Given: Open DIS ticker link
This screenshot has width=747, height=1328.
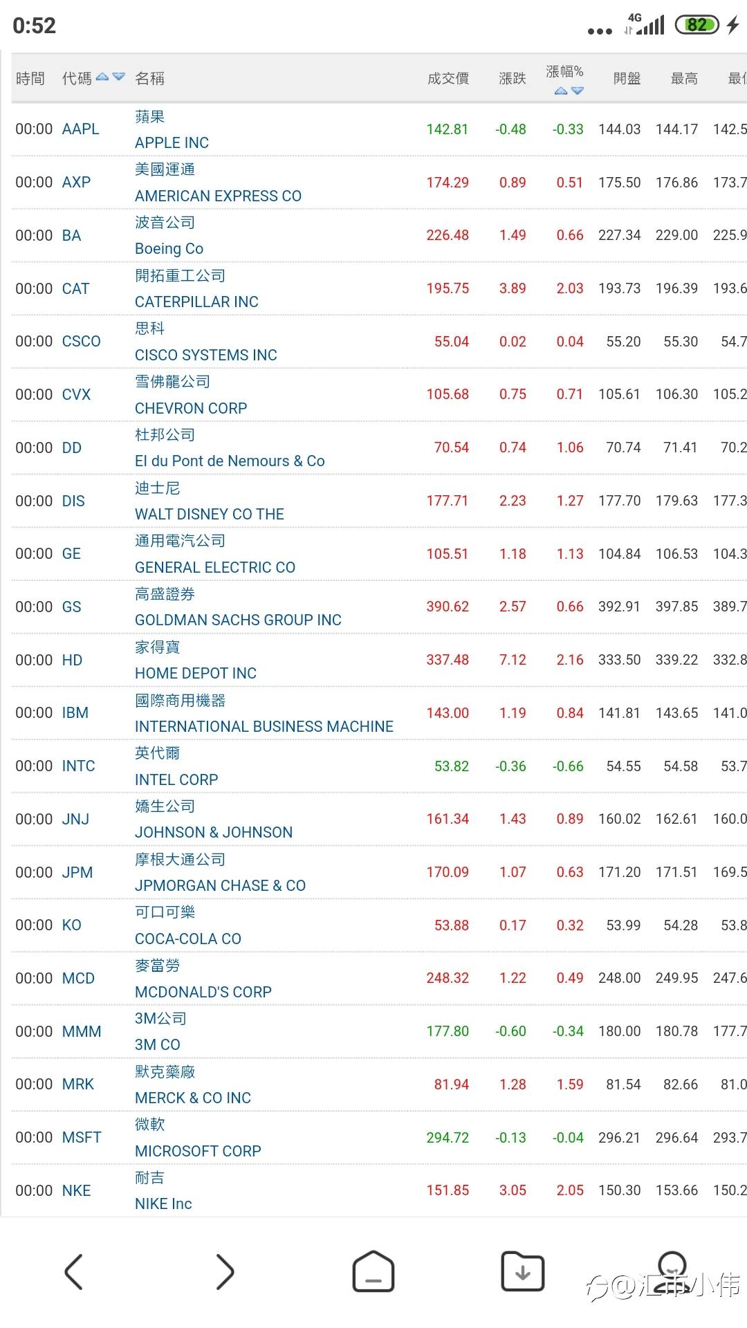Looking at the screenshot, I should pyautogui.click(x=73, y=501).
